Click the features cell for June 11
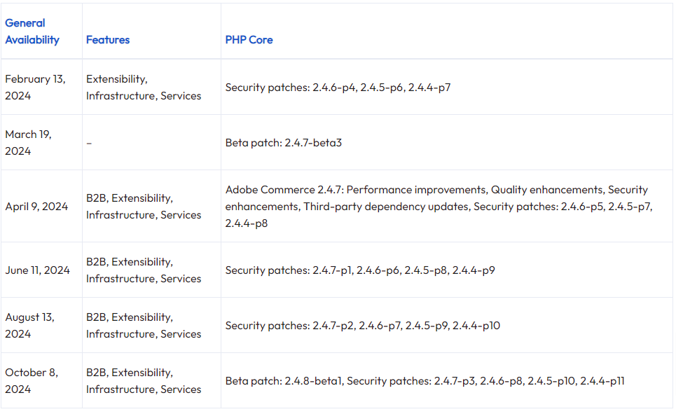 (x=144, y=270)
